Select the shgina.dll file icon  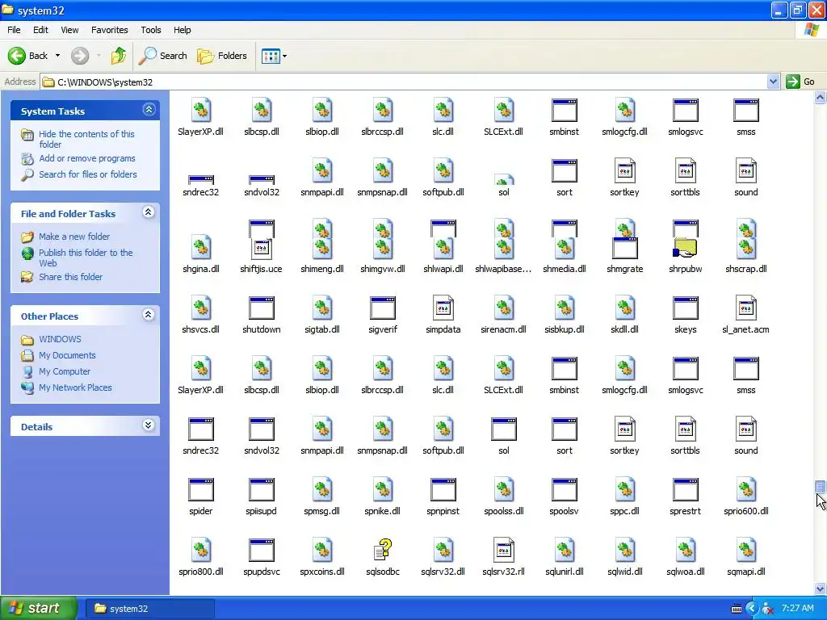201,248
